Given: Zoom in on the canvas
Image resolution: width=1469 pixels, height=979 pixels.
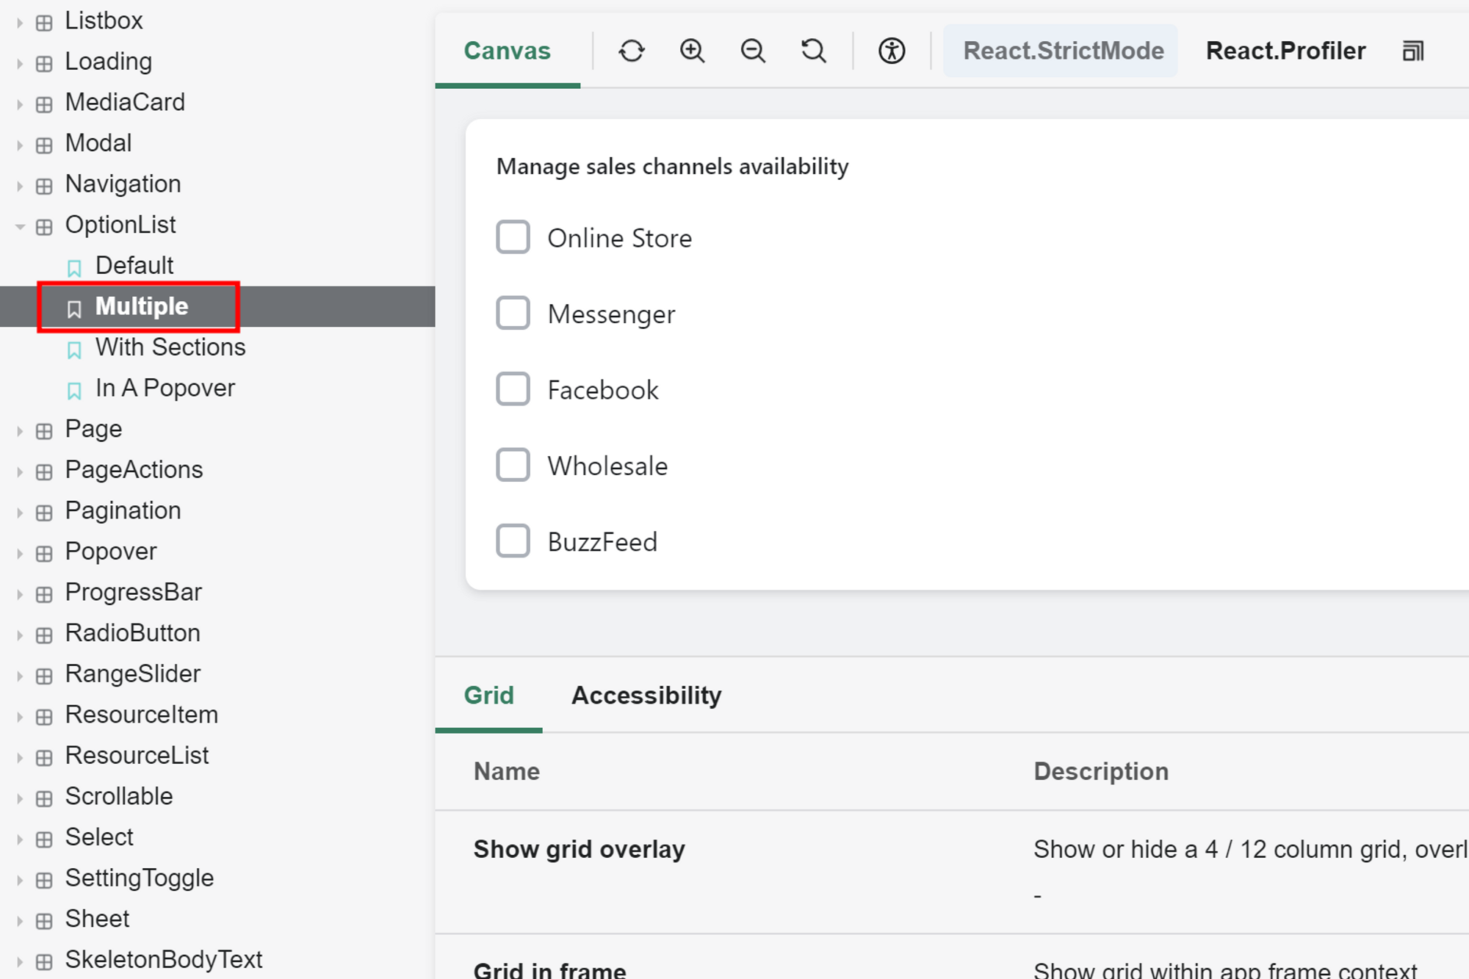Looking at the screenshot, I should tap(692, 51).
